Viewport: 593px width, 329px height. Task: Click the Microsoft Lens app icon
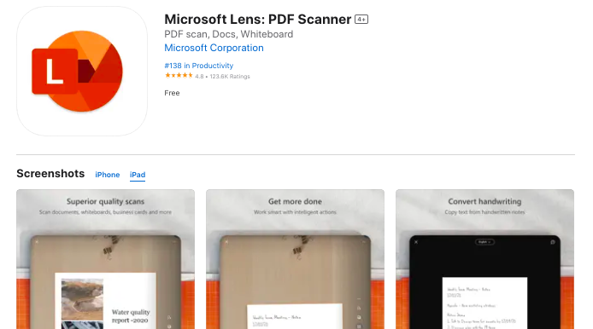click(82, 72)
